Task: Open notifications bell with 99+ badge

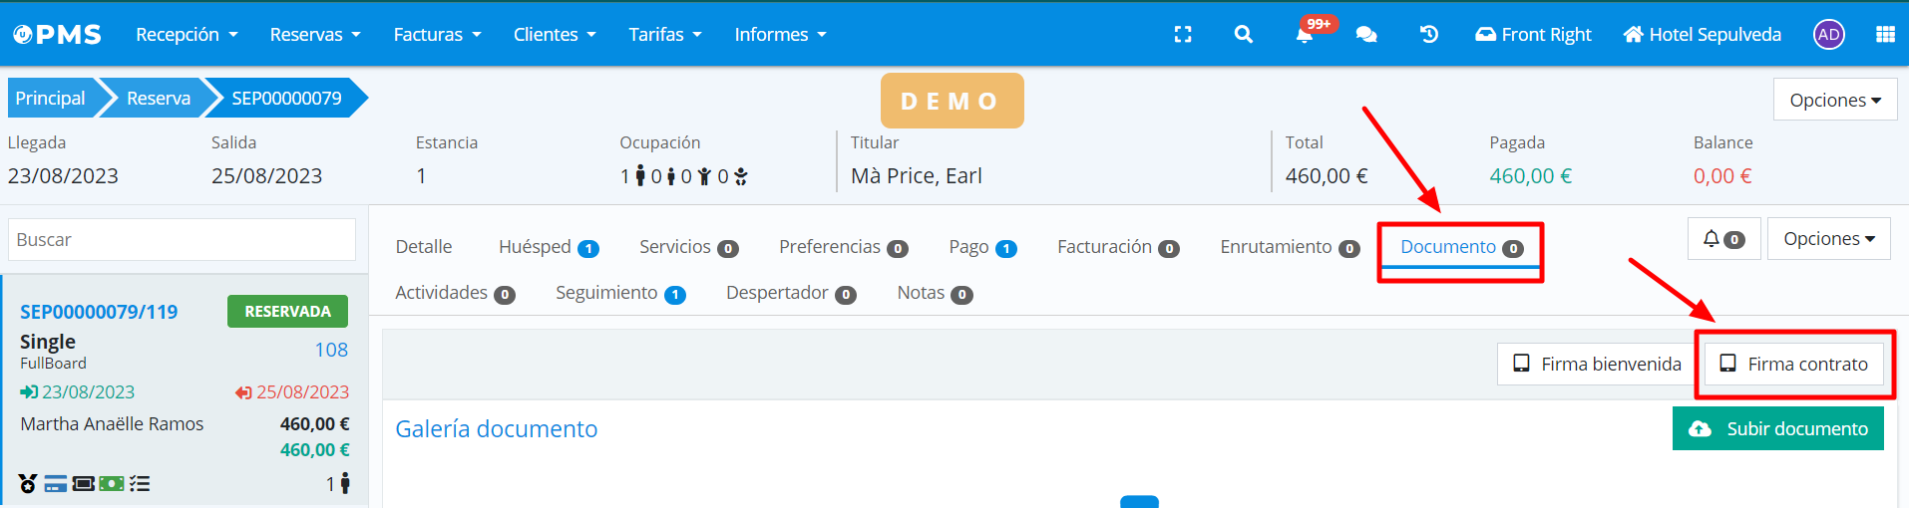Action: coord(1305,35)
